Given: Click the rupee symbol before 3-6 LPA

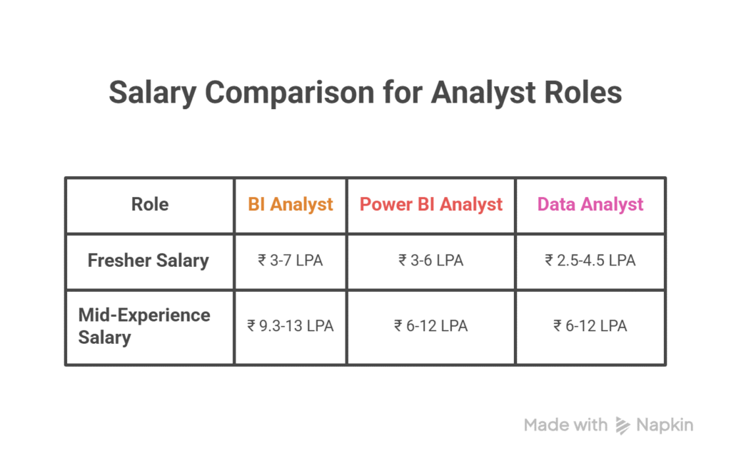Looking at the screenshot, I should click(x=403, y=261).
